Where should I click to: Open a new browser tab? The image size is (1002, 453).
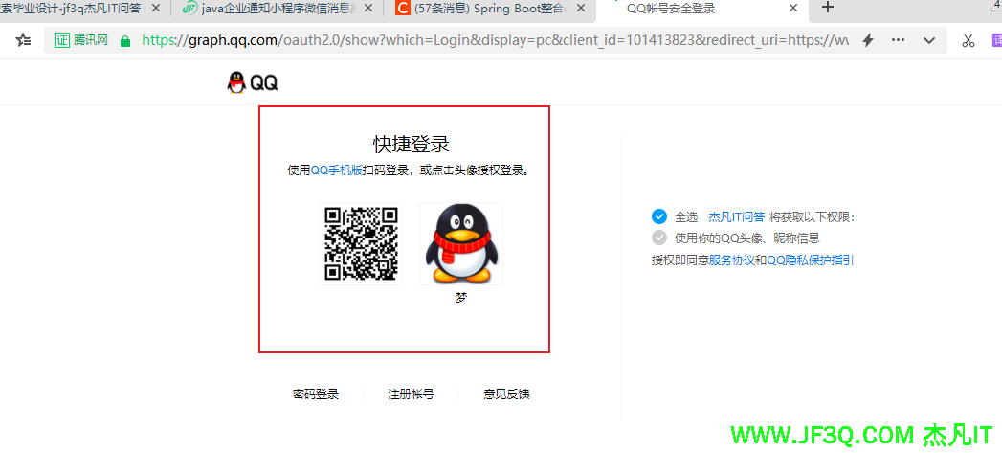coord(829,8)
